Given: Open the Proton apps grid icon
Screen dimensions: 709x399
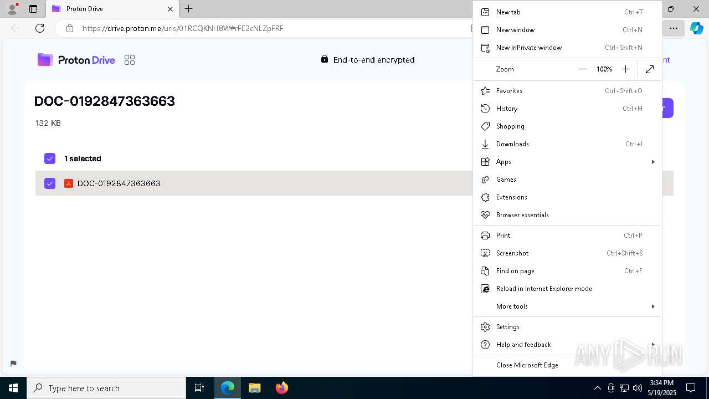Looking at the screenshot, I should pos(130,60).
